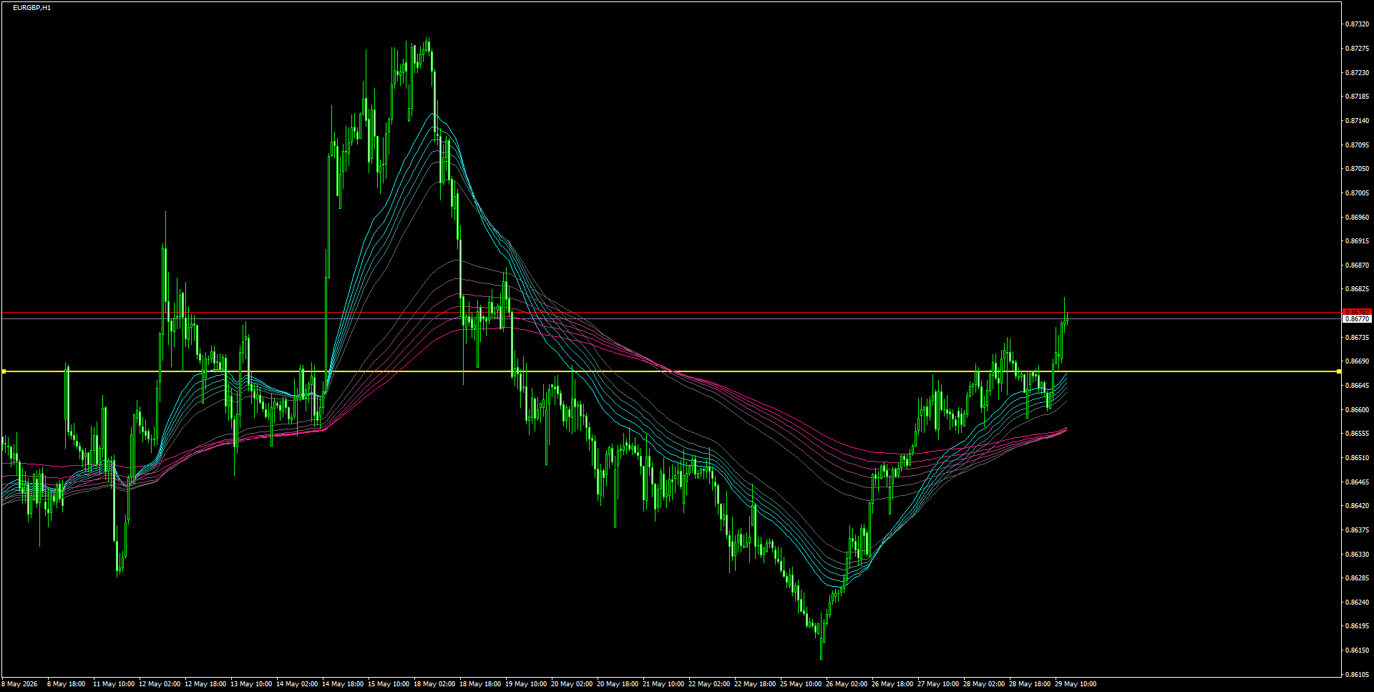Click the 0.87275 price axis label
The height and width of the screenshot is (692, 1374).
(1358, 49)
